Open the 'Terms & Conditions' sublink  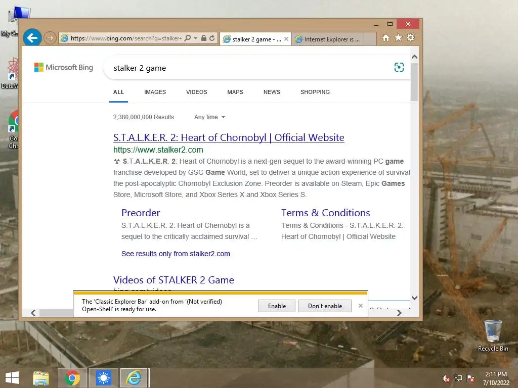(x=325, y=213)
